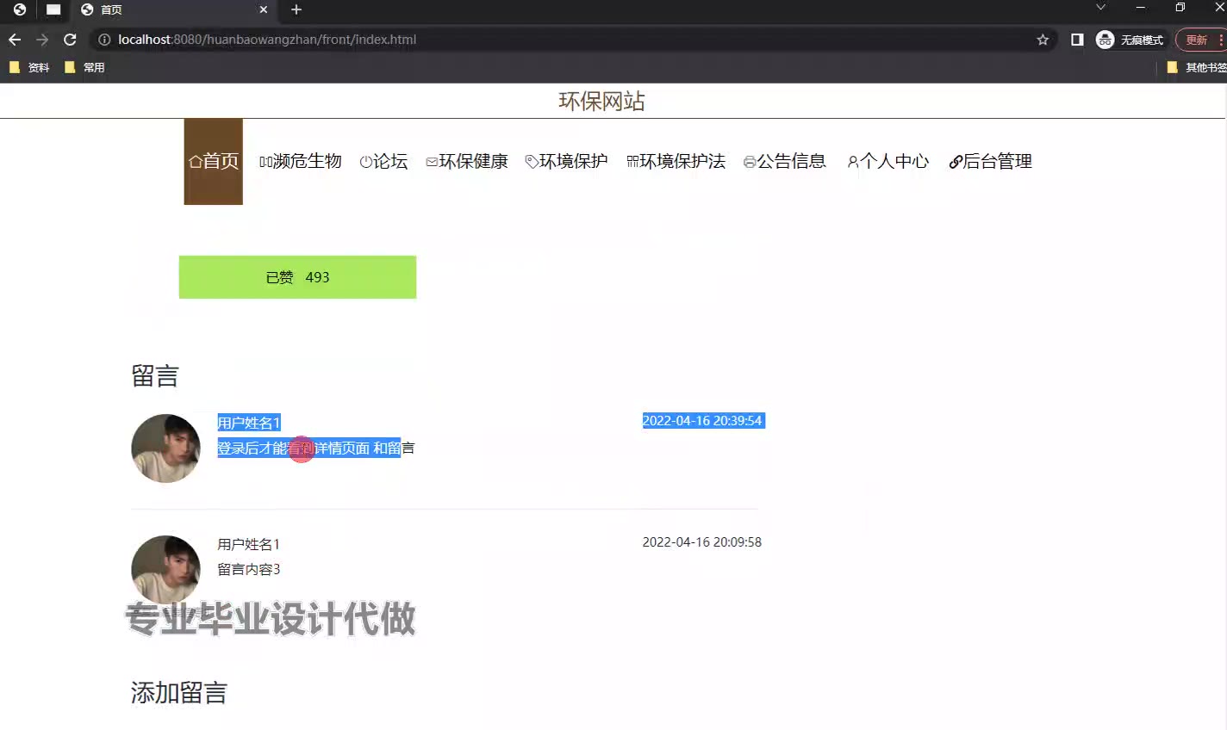Screen dimensions: 1227x730
Task: Click the 后台管理 link
Action: pyautogui.click(x=990, y=162)
